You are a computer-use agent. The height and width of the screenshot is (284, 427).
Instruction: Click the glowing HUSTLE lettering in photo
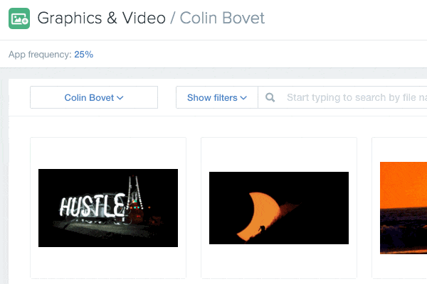click(93, 205)
